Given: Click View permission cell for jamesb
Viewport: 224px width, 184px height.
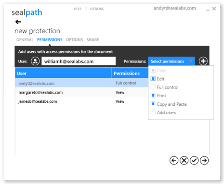Looking at the screenshot, I should (120, 101).
